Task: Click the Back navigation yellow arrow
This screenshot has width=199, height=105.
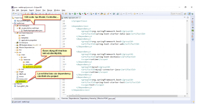Action: (x=135, y=14)
